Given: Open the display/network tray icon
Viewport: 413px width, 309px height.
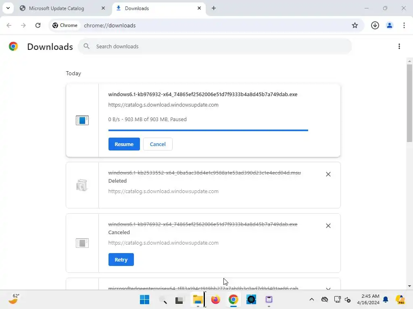Looking at the screenshot, I should [337, 299].
